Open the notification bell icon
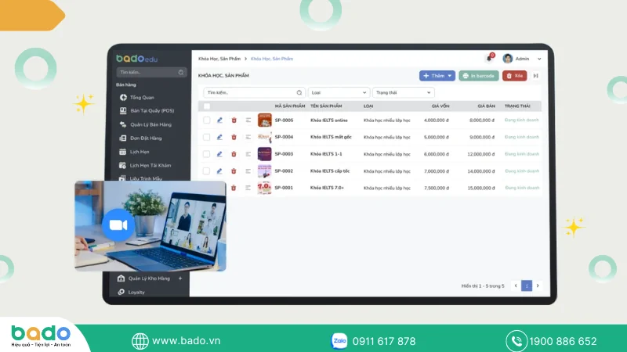The image size is (627, 352). 489,59
